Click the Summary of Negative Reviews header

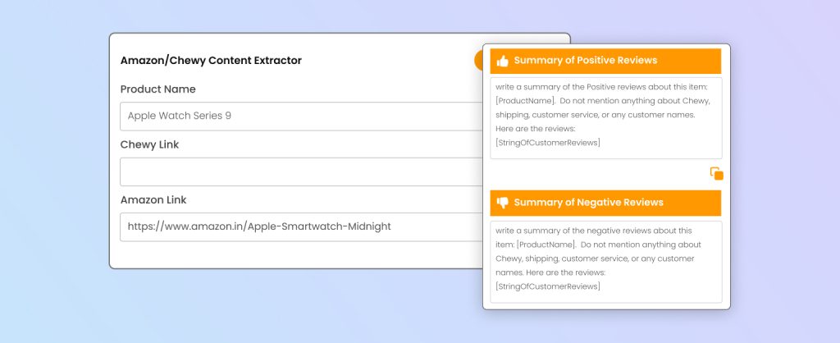click(606, 203)
